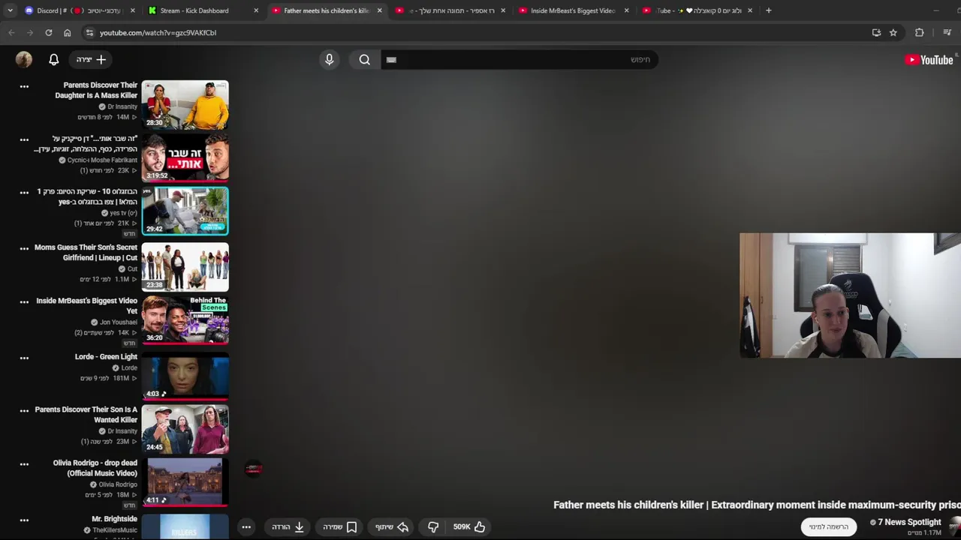Open title 'Mr. Brightside'

pyautogui.click(x=114, y=519)
